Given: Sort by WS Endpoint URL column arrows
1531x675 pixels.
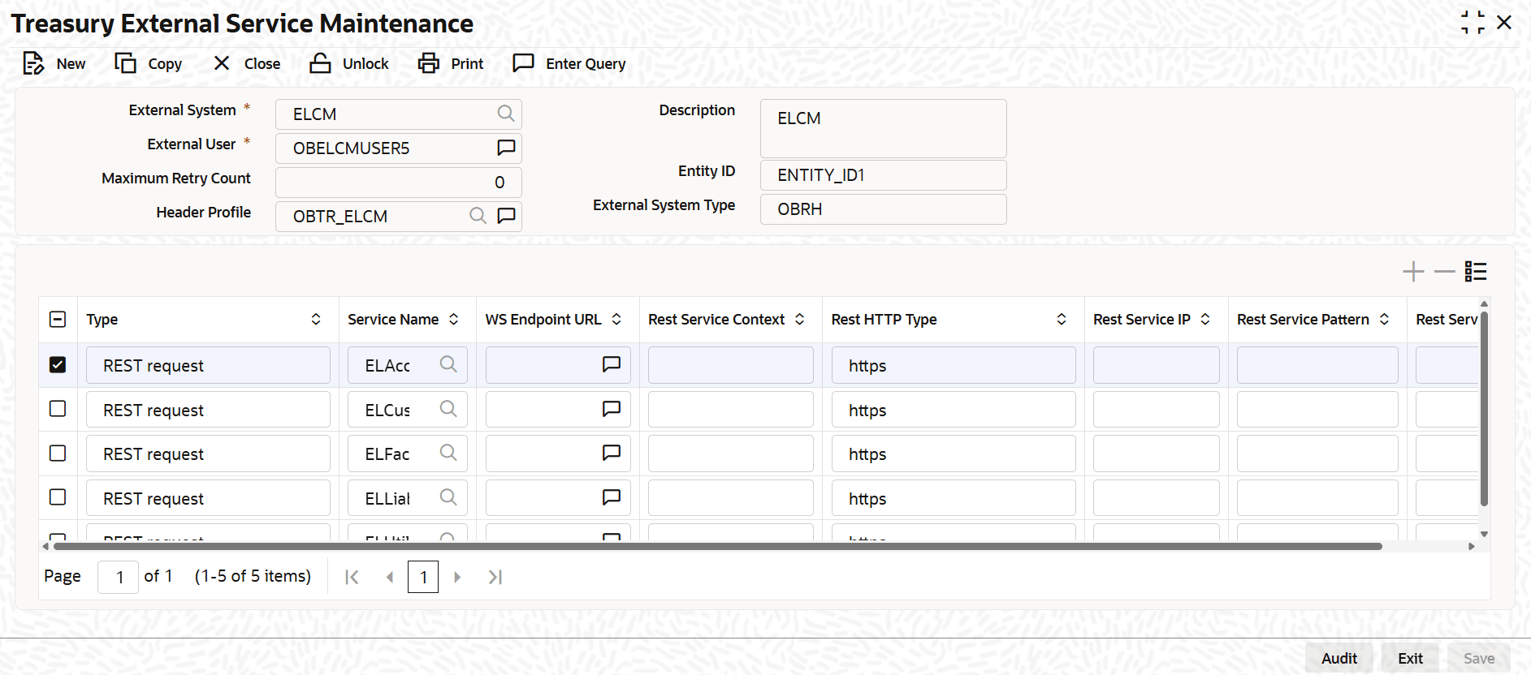Looking at the screenshot, I should [x=616, y=320].
